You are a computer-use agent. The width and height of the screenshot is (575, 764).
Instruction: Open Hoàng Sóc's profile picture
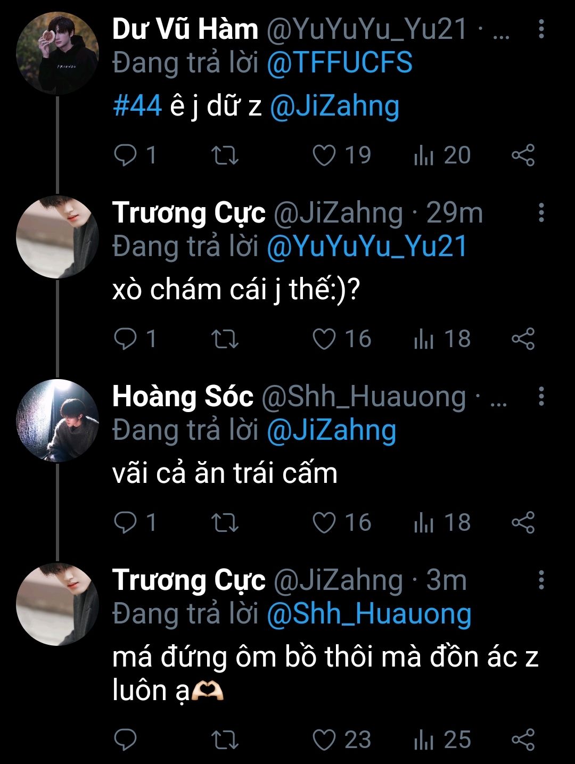pos(57,421)
